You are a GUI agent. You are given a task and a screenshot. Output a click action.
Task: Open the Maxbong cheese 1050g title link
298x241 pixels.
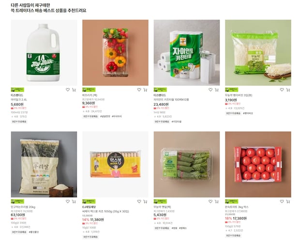pos(105,211)
